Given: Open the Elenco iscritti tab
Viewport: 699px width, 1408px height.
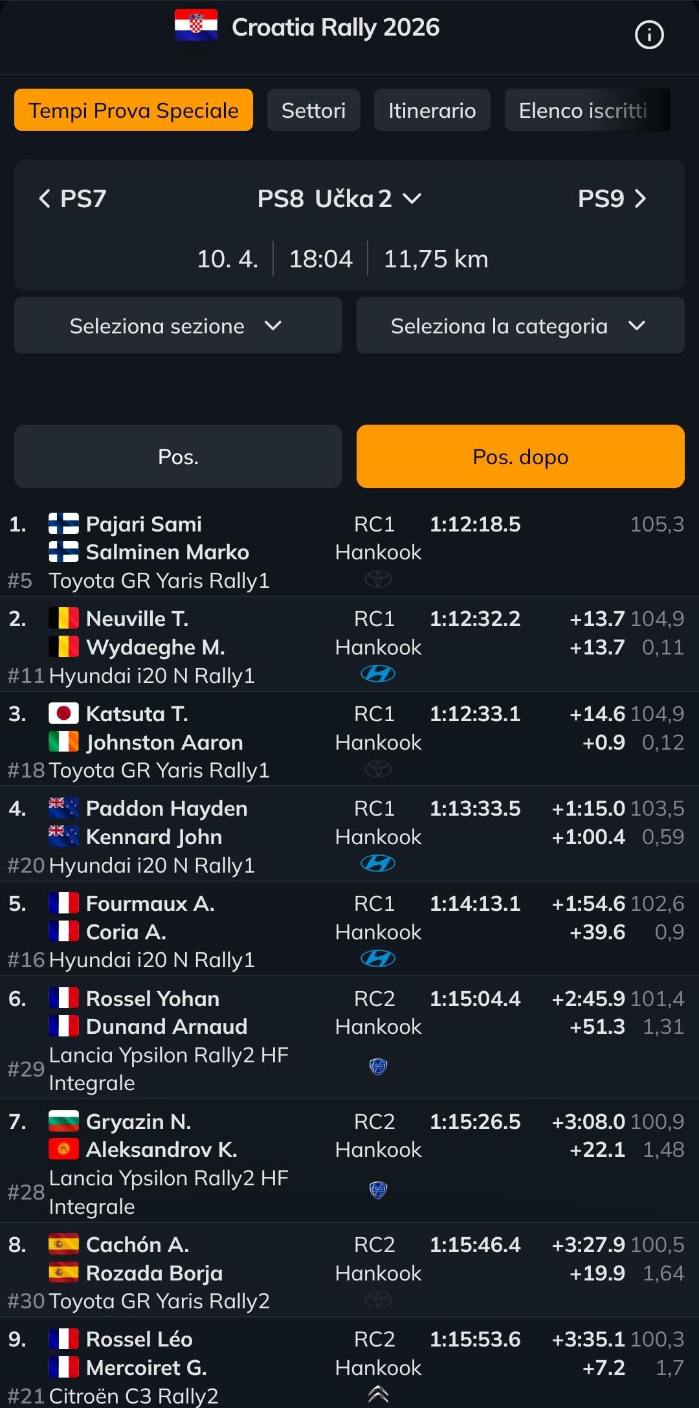Looking at the screenshot, I should tap(582, 111).
